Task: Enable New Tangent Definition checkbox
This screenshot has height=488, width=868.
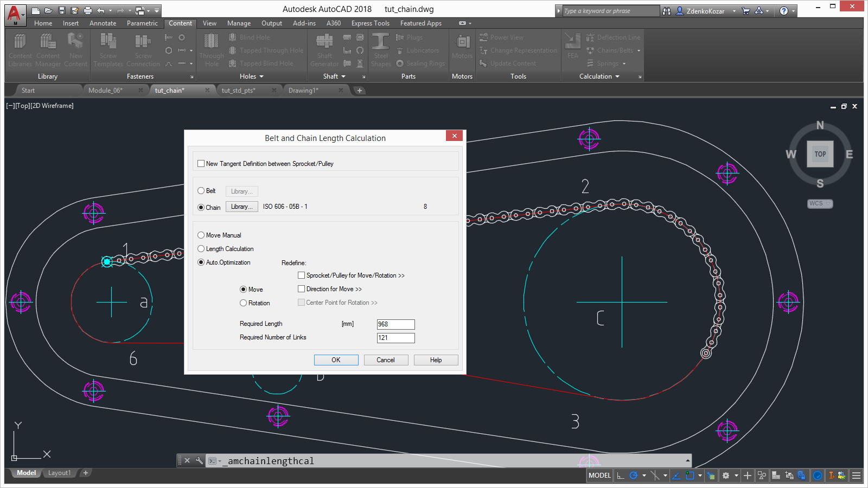Action: pos(201,164)
